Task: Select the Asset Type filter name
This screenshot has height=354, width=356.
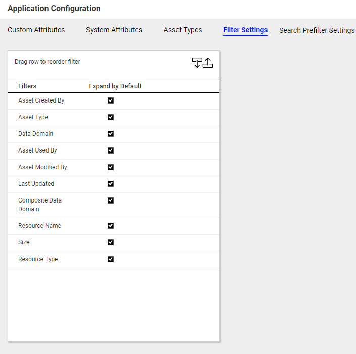Action: coord(33,117)
